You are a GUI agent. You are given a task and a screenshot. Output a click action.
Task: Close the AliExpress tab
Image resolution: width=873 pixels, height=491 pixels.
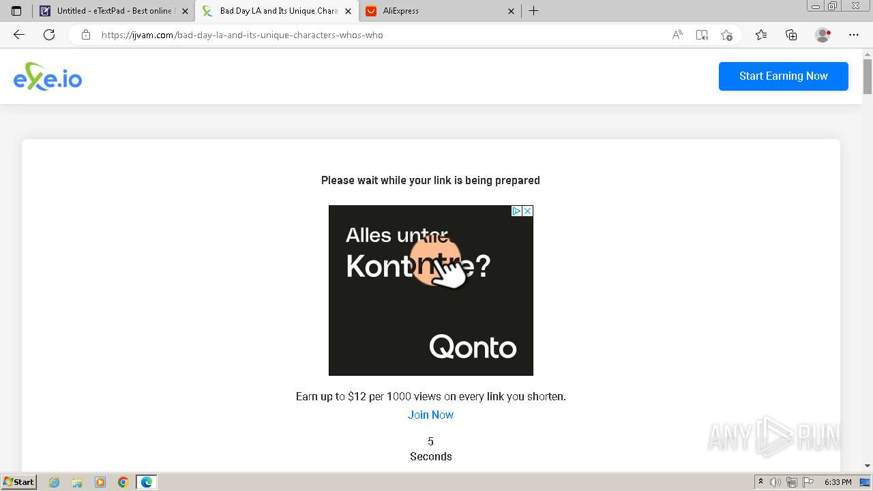click(512, 11)
